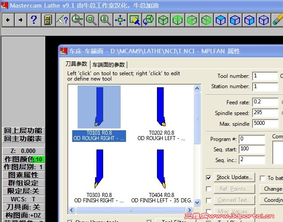Viewport: 283px width, 222px height.
Task: Click the Ref. Points... button
Action: point(235,189)
